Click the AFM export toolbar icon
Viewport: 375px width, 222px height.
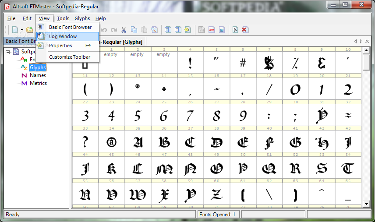point(212,30)
